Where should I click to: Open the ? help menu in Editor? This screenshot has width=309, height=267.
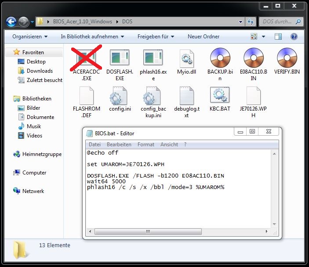coord(185,145)
